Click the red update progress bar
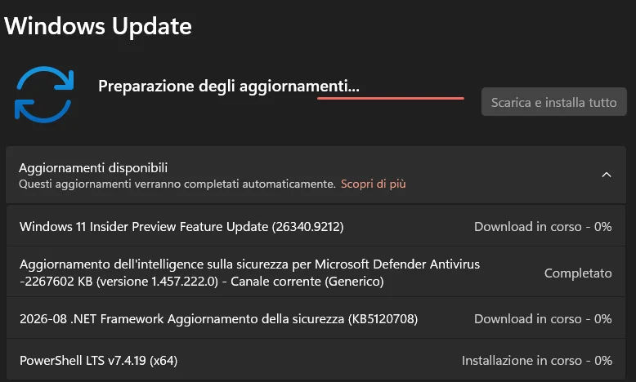This screenshot has width=636, height=382. [391, 98]
